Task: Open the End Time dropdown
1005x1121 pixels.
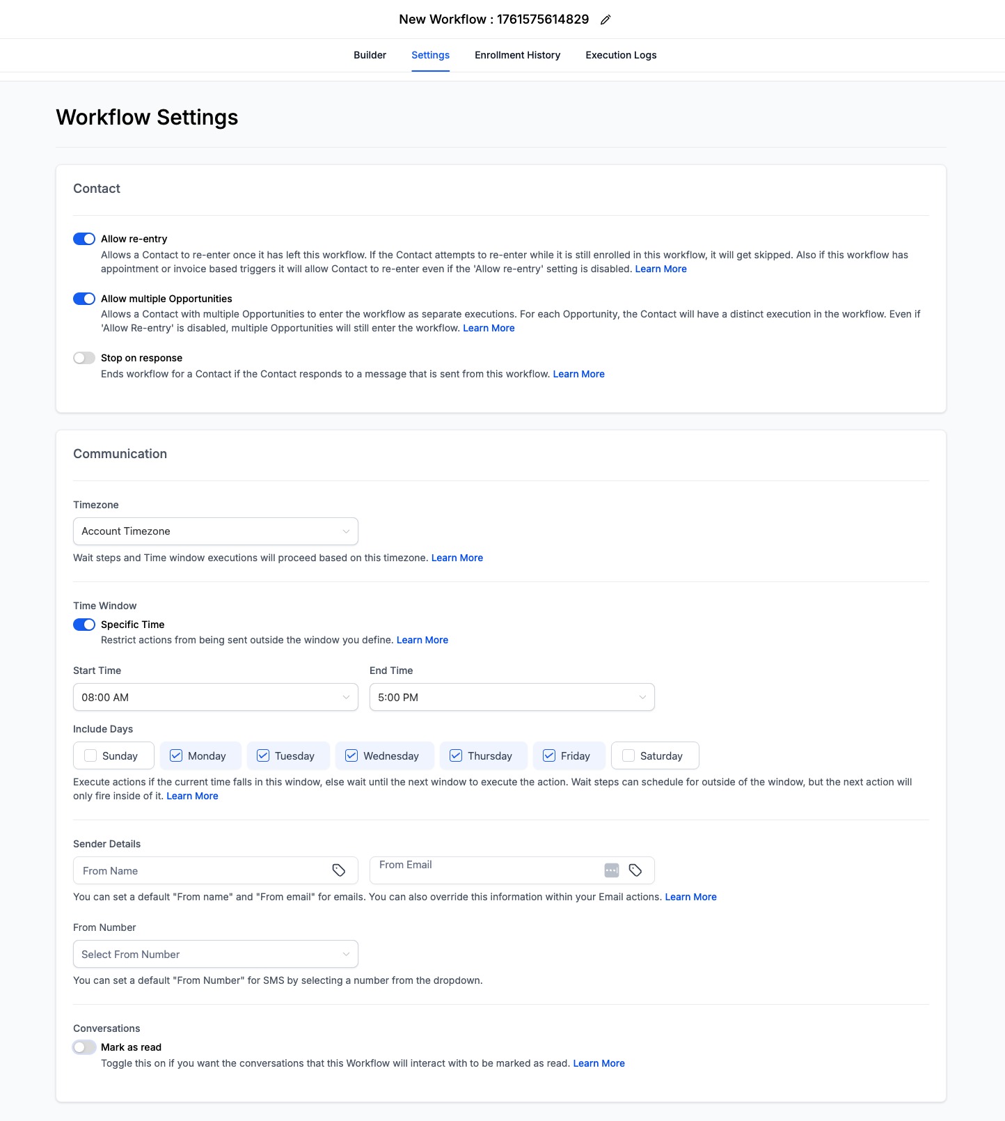Action: coord(512,697)
